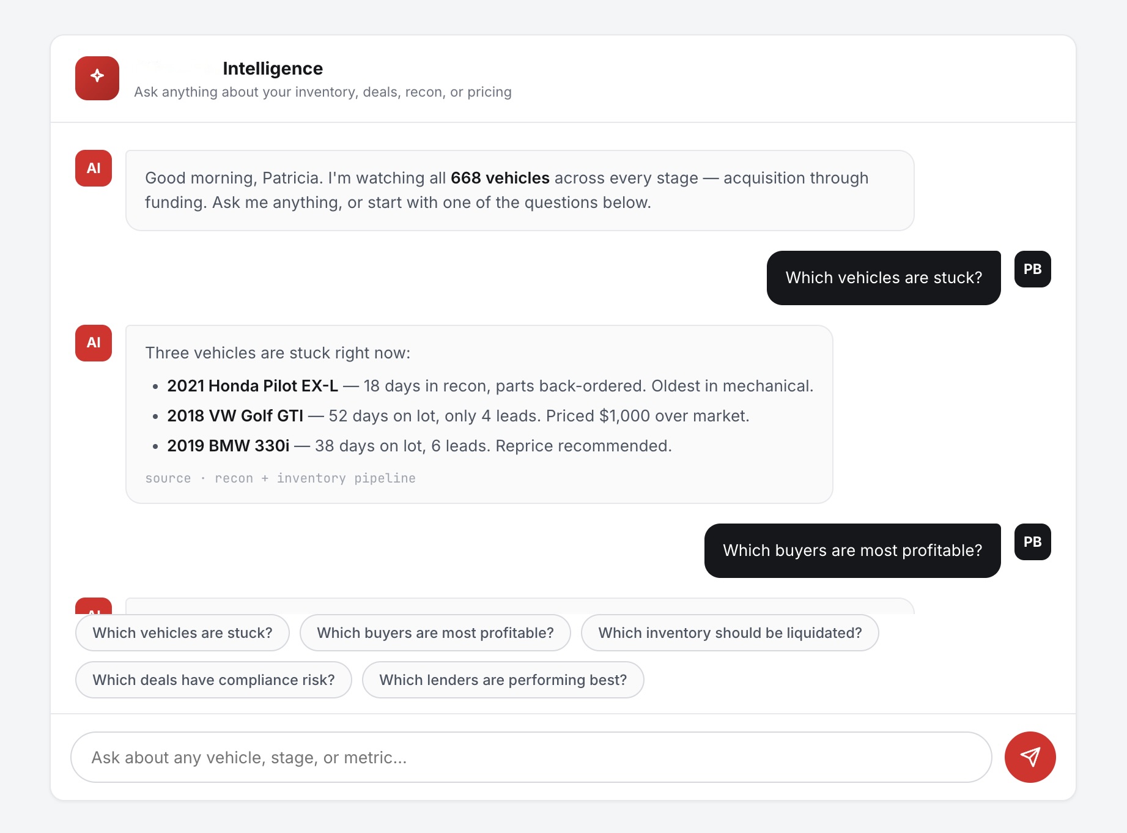
Task: Focus the 'Ask about any vehicle' input field
Action: tap(531, 757)
